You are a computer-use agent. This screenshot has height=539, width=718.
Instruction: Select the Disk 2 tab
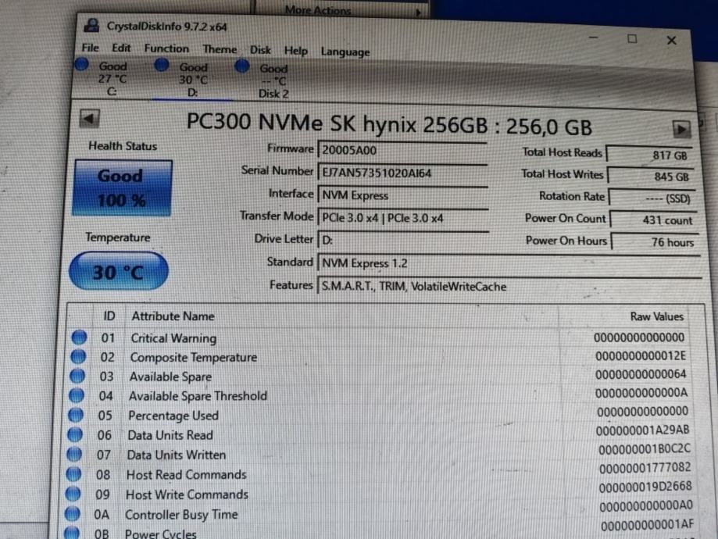coord(273,81)
